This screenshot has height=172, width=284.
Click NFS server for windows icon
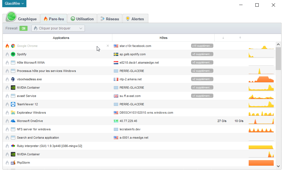tap(13, 129)
